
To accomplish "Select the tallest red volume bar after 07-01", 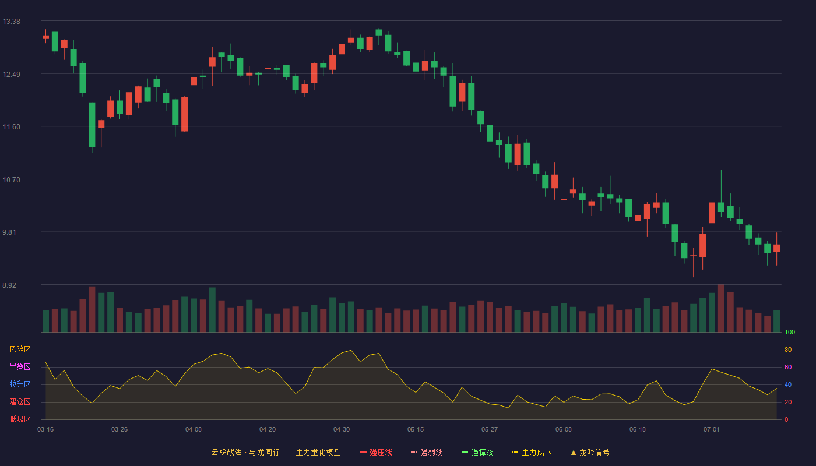I will tap(721, 308).
